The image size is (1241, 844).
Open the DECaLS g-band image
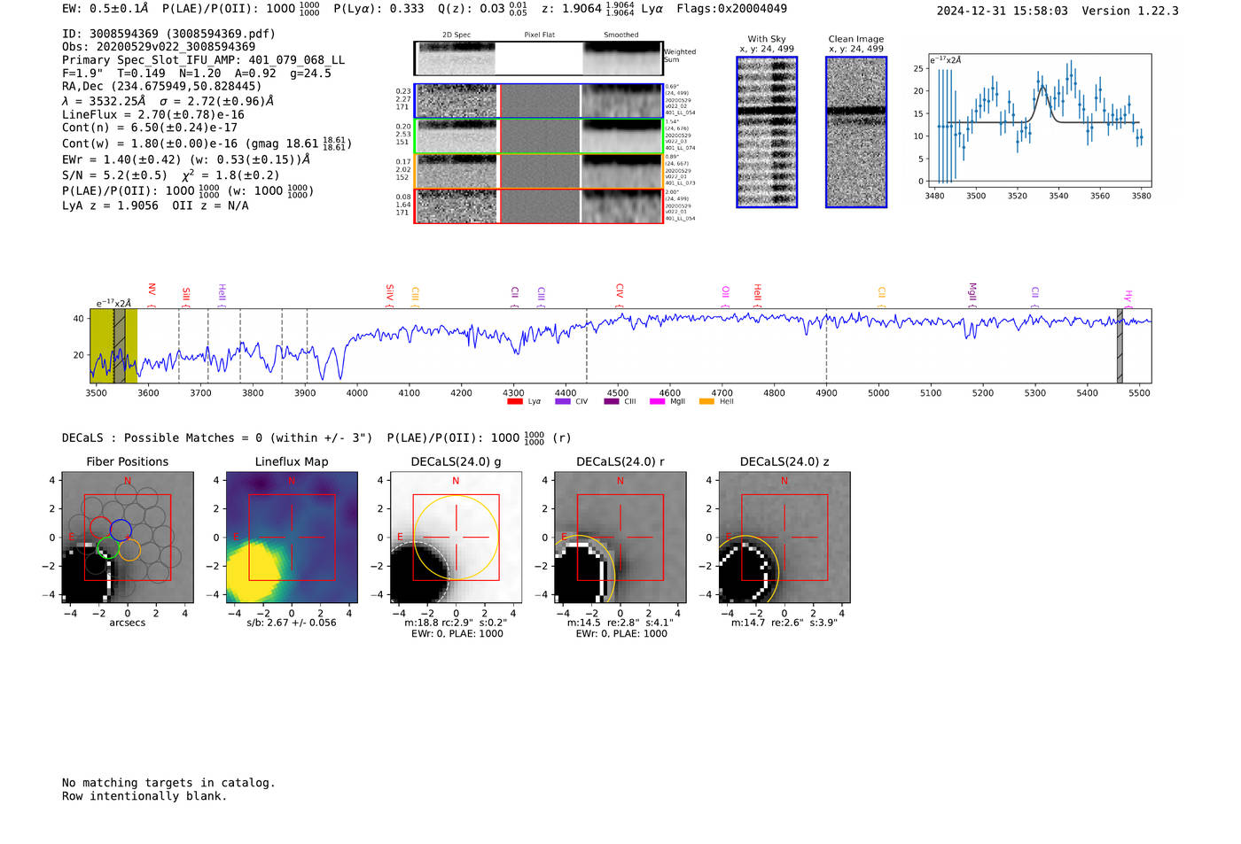coord(456,538)
